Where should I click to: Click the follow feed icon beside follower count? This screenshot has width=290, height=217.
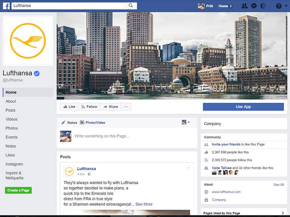[x=206, y=160]
